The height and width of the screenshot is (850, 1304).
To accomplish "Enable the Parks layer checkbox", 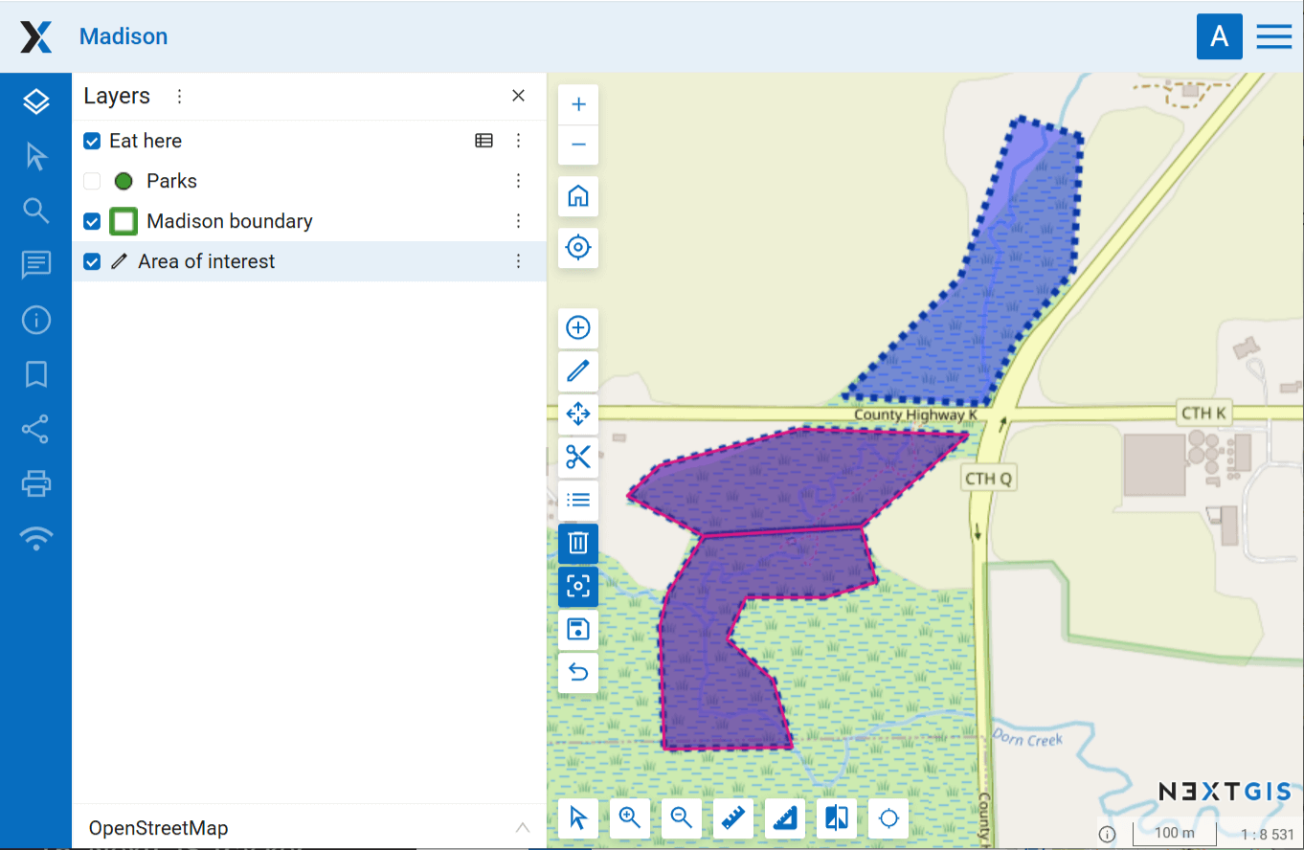I will point(92,181).
